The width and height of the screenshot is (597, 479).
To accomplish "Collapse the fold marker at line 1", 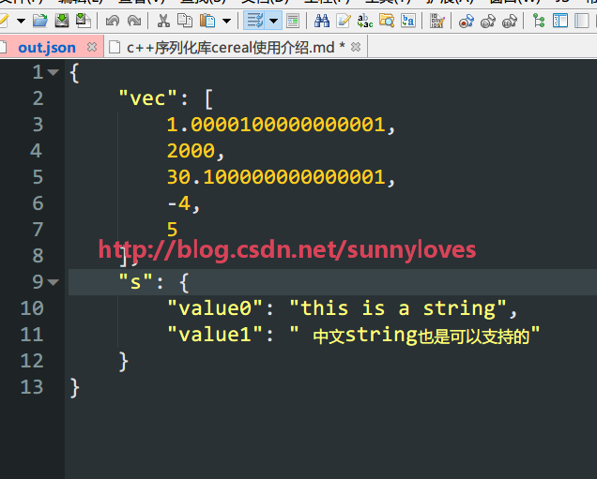I will tap(53, 72).
